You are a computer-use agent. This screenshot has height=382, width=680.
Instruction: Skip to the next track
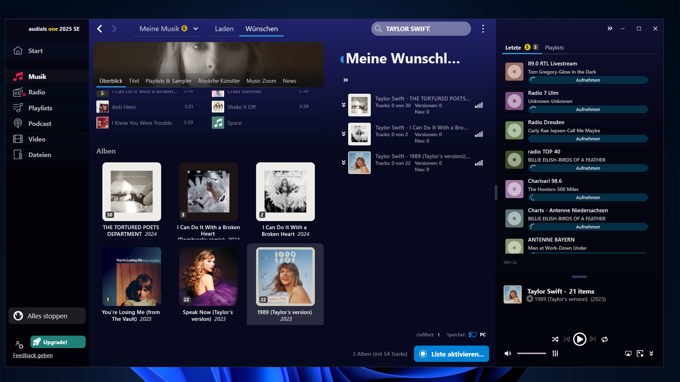point(593,339)
